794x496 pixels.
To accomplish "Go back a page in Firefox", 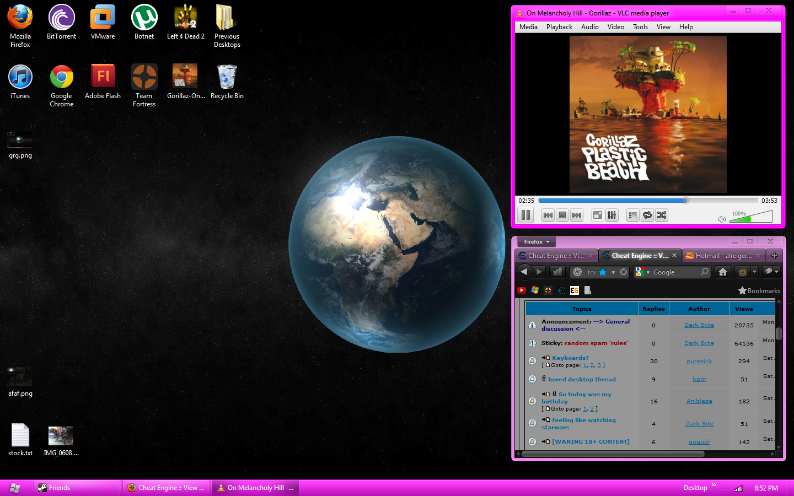I will (x=524, y=272).
